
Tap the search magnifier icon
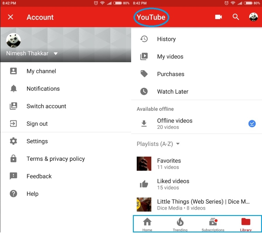pos(236,17)
